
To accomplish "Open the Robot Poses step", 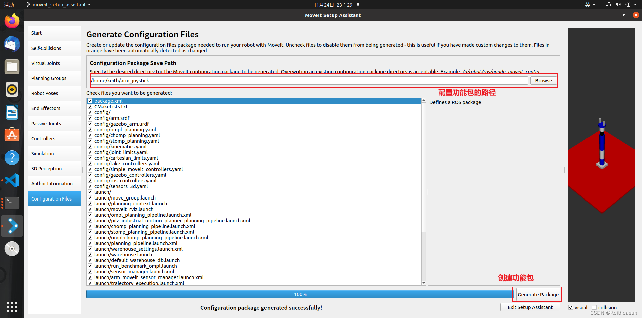I will pos(55,93).
